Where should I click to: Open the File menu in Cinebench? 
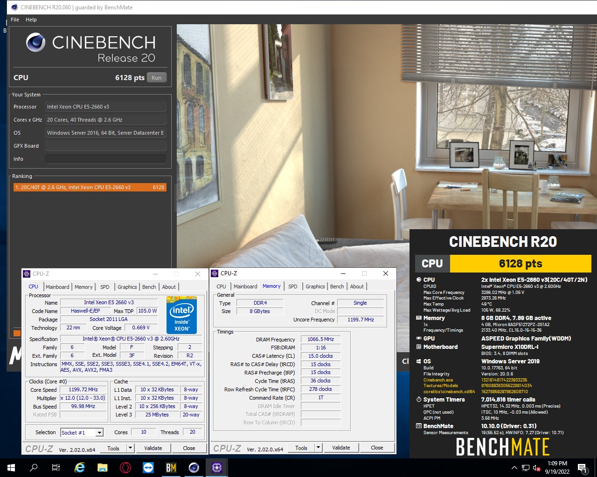pos(15,20)
